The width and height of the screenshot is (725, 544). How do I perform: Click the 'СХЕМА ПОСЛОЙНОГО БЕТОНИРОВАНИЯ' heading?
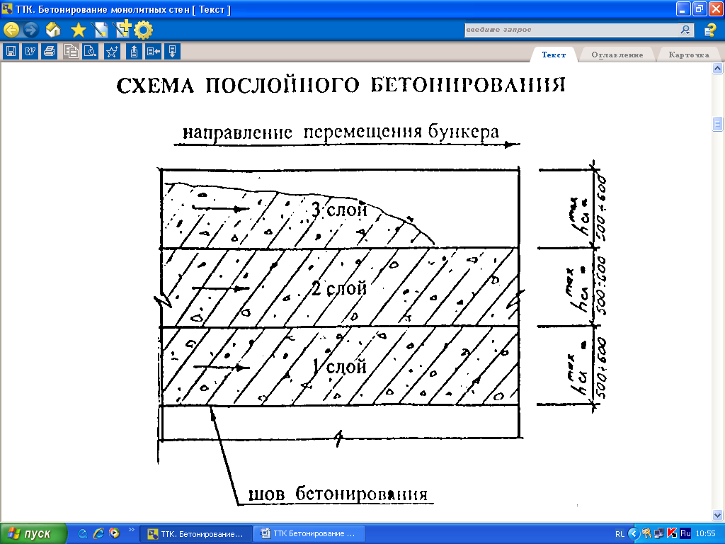[x=341, y=86]
